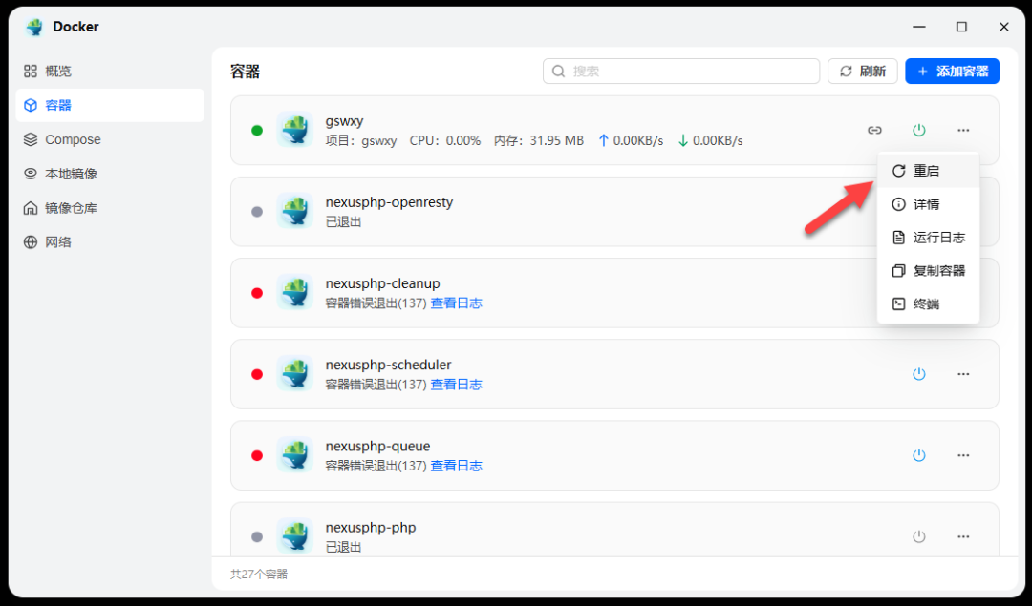Click the nexusphp-queue container icon
1032x606 pixels.
[x=295, y=455]
